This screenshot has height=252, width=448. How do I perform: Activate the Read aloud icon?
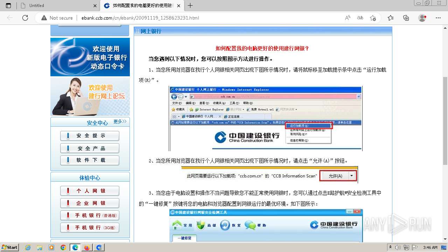click(x=348, y=18)
